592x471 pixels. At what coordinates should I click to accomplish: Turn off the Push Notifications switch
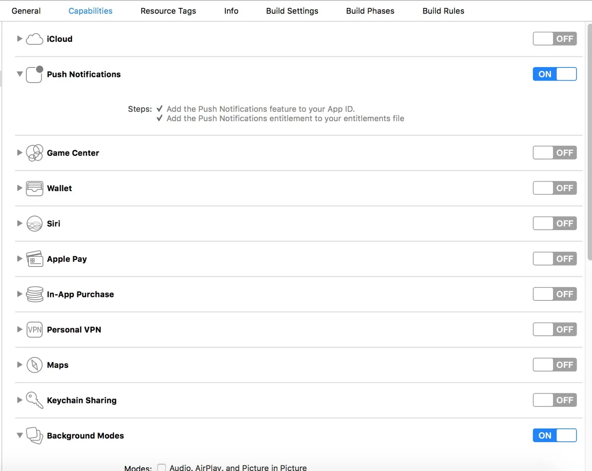(555, 74)
